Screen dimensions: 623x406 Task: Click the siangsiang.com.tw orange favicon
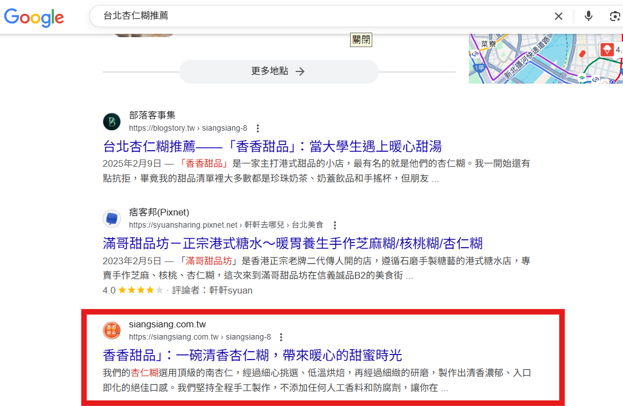[x=112, y=330]
